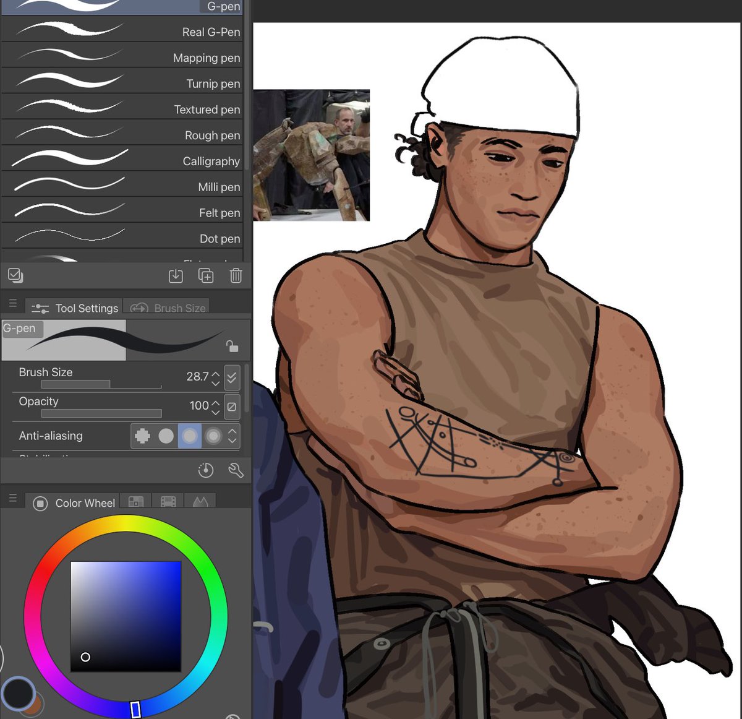742x719 pixels.
Task: Select the Turnip pen brush
Action: coord(122,82)
